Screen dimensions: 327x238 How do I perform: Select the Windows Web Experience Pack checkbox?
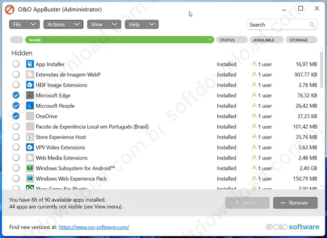click(16, 178)
